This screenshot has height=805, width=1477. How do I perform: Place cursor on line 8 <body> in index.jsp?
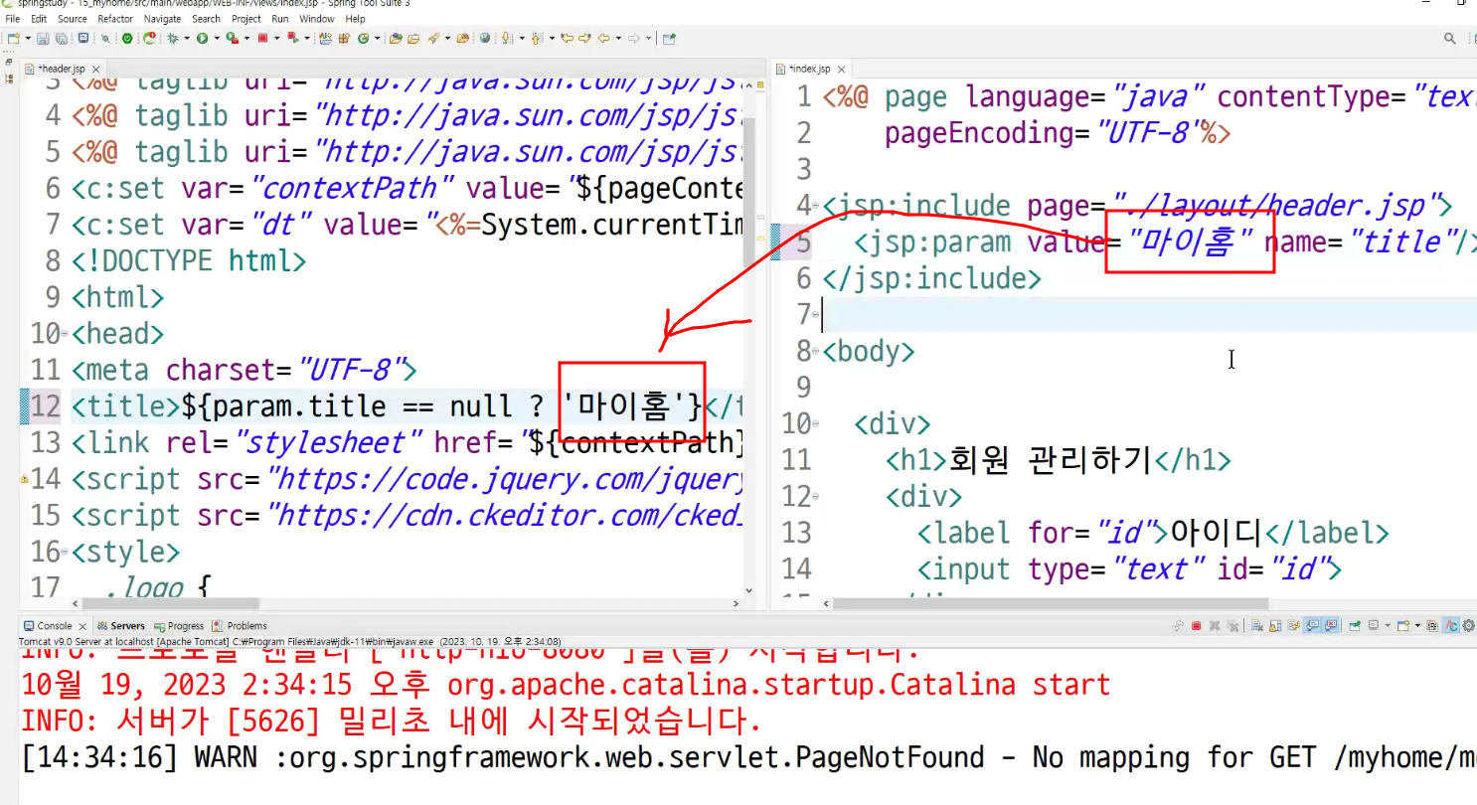pyautogui.click(x=869, y=351)
